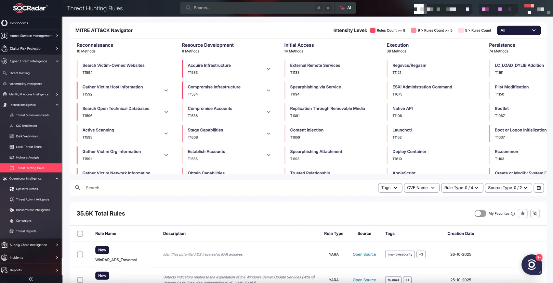The width and height of the screenshot is (553, 283).
Task: Open Dashboards icon in sidebar
Action: 5,23
